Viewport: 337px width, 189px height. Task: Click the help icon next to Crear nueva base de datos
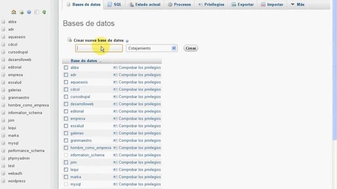click(x=127, y=41)
